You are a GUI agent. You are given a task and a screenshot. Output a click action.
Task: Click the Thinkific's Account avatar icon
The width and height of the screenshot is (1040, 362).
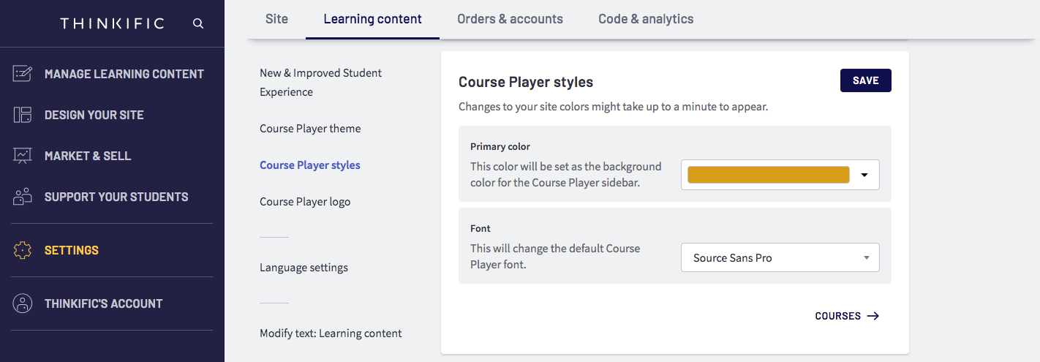pyautogui.click(x=23, y=303)
